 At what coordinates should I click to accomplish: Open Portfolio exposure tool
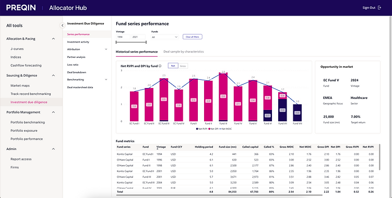(24, 131)
